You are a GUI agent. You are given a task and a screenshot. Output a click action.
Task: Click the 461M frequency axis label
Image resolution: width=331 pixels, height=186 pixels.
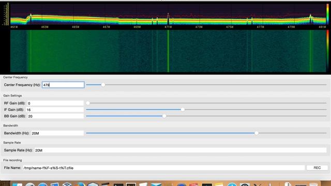(14, 27)
